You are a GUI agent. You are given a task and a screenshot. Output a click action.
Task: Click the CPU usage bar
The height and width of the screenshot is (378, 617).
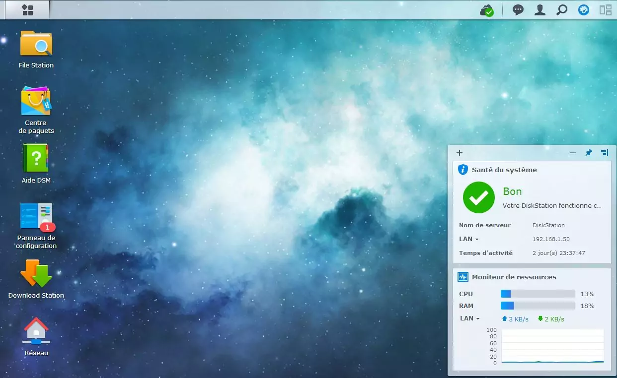[538, 294]
